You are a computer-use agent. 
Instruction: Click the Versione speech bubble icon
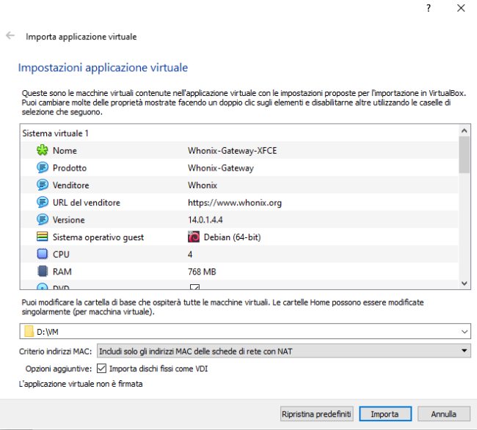point(42,220)
